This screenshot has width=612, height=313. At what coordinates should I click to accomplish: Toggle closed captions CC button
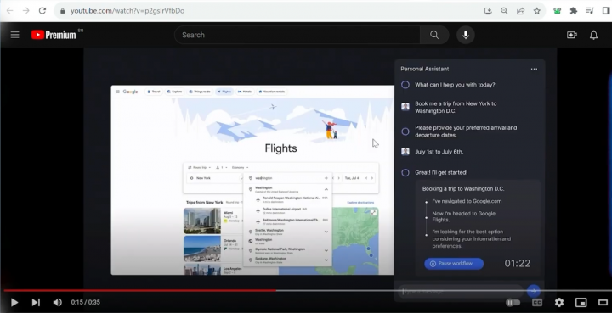tap(537, 302)
